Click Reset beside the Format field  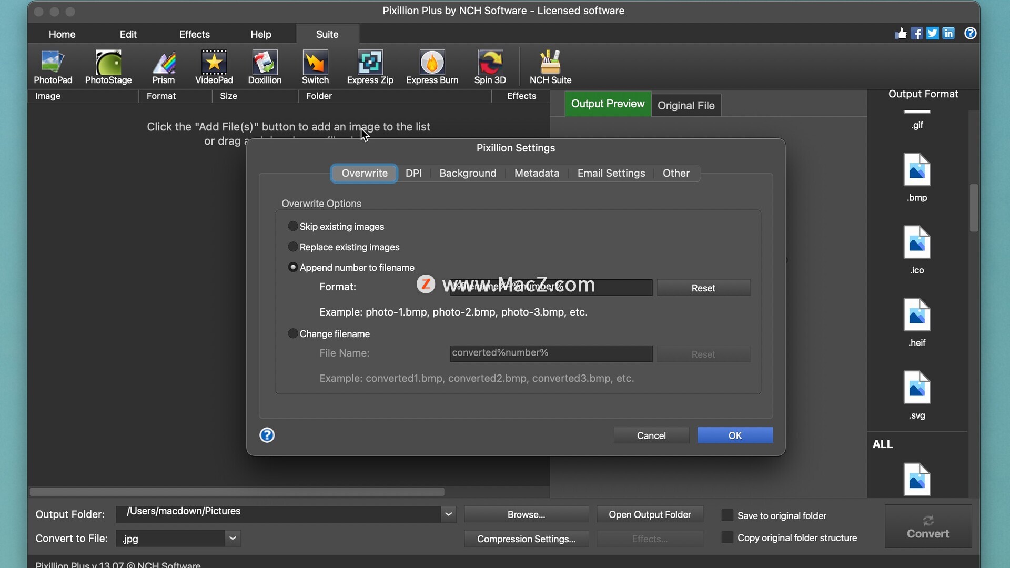click(703, 288)
